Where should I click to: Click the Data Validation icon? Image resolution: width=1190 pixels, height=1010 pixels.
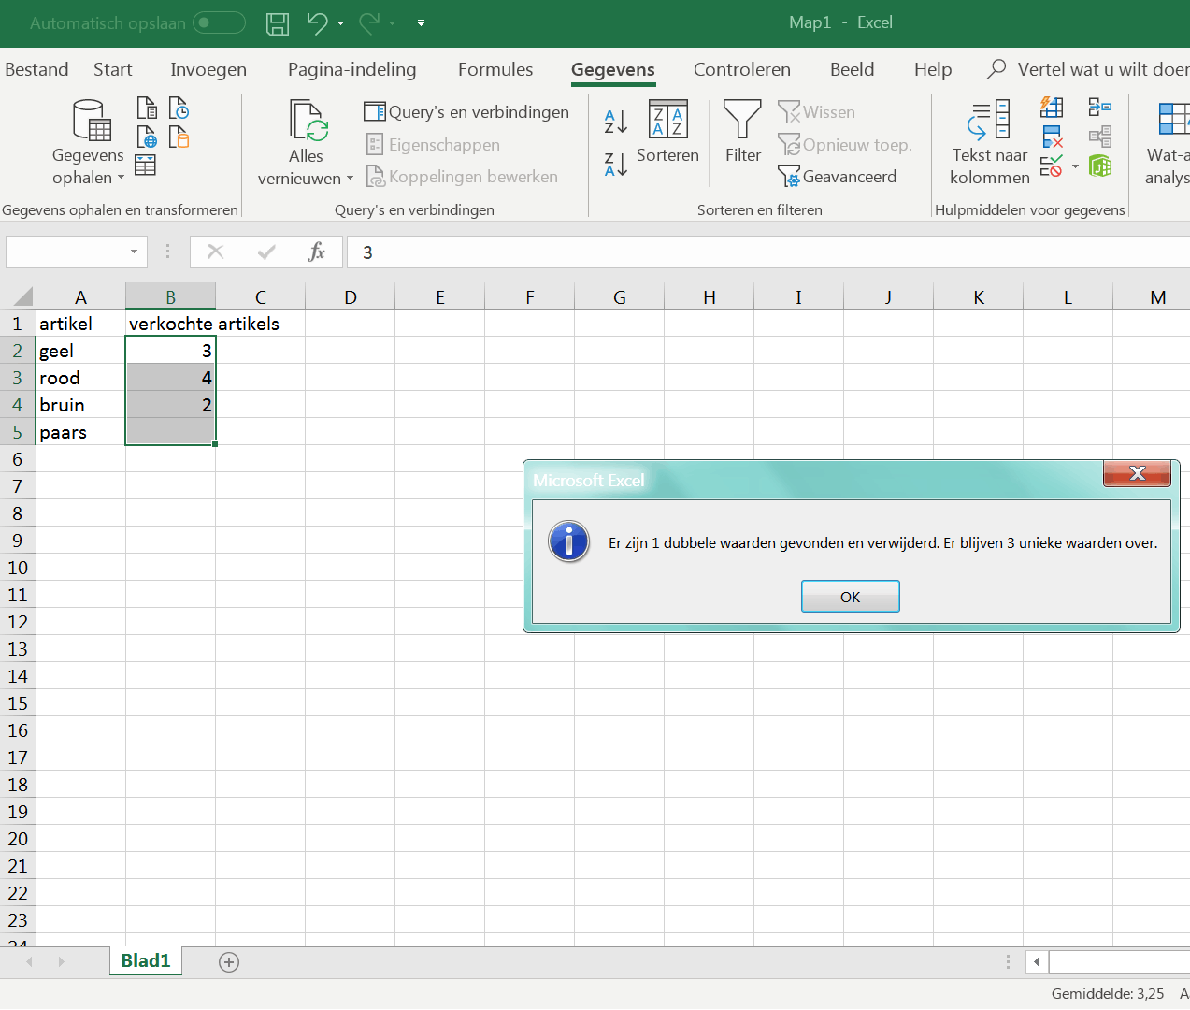1052,166
